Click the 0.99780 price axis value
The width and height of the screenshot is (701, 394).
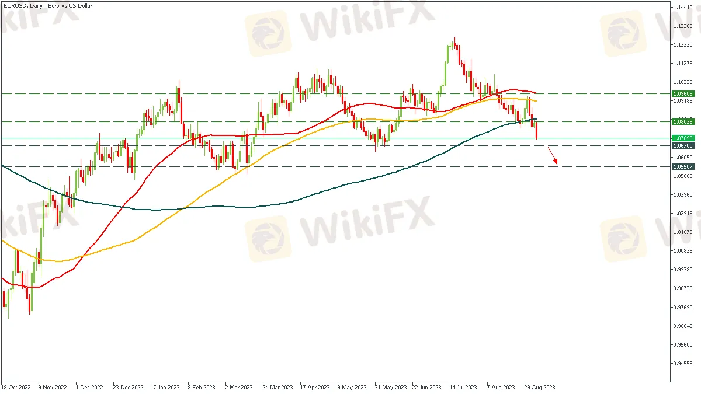[x=683, y=269]
